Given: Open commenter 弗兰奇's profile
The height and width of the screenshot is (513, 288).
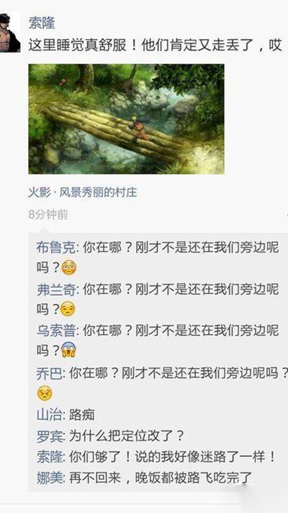Looking at the screenshot, I should [56, 289].
